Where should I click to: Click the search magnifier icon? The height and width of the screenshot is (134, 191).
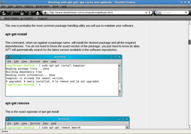(x=186, y=12)
